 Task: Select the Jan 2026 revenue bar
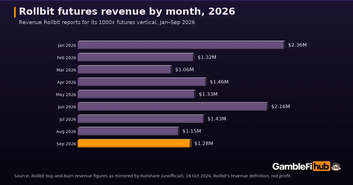(182, 45)
